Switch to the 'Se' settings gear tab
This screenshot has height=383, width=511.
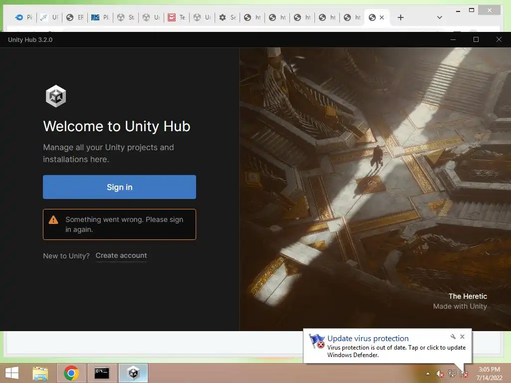227,17
